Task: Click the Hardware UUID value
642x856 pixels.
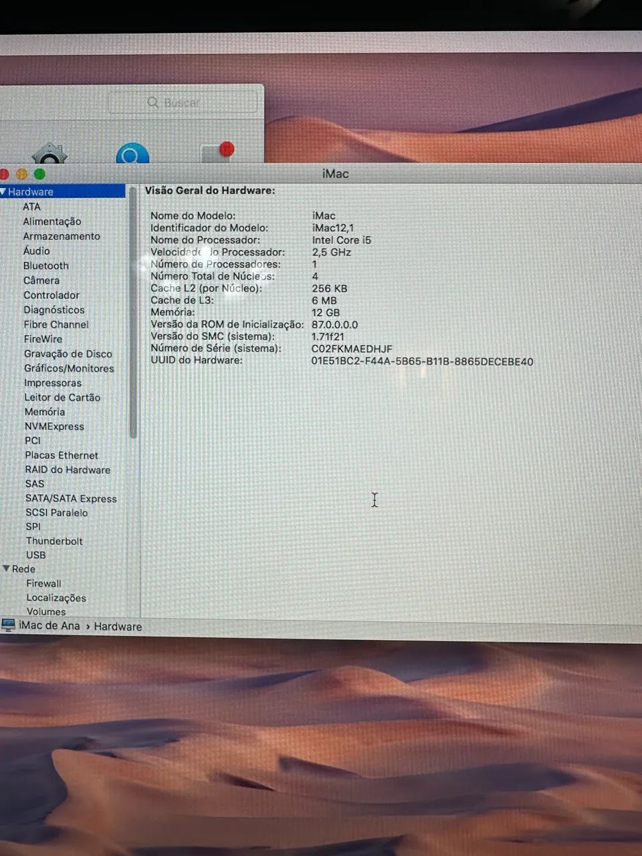Action: 423,362
